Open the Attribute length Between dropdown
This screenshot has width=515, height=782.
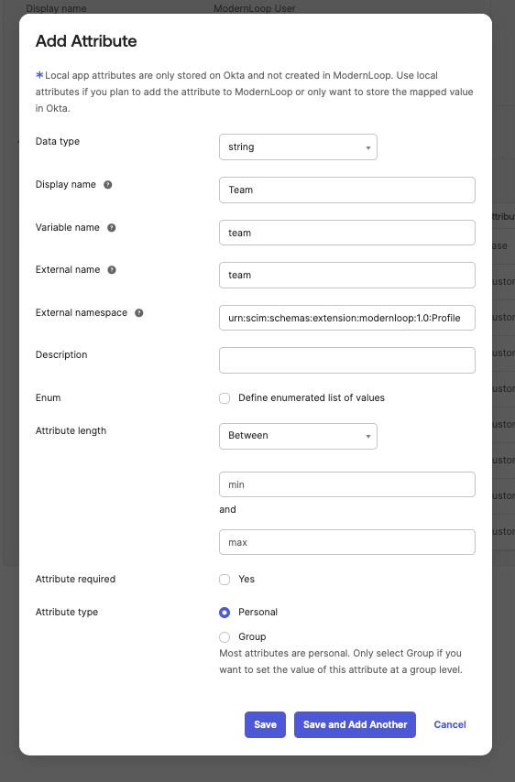coord(298,437)
